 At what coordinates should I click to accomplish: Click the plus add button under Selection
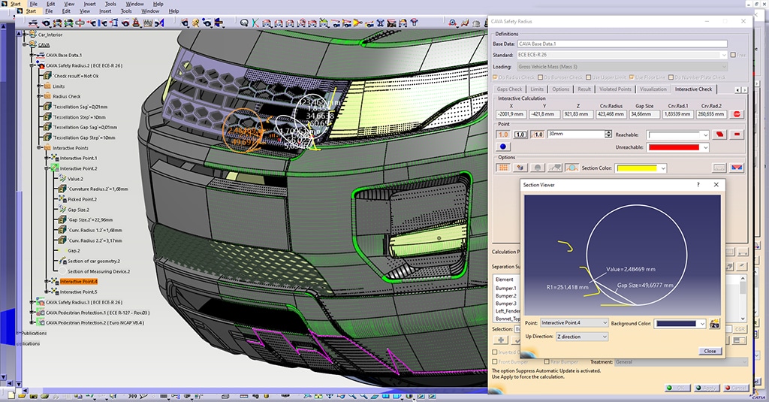tap(501, 340)
